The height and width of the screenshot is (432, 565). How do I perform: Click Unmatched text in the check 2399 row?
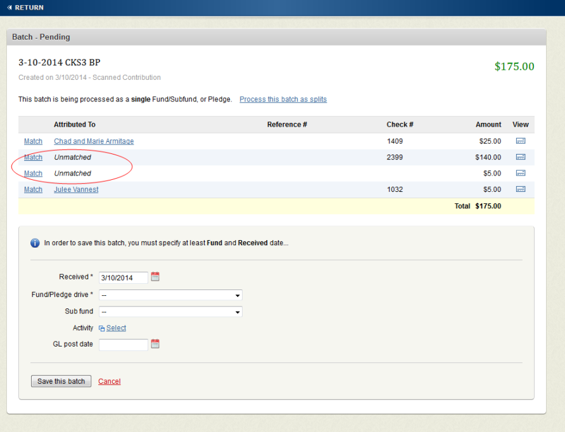(x=72, y=157)
